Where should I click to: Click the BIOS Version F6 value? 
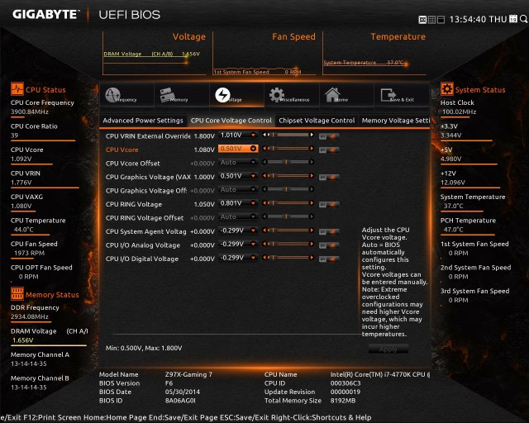click(169, 383)
